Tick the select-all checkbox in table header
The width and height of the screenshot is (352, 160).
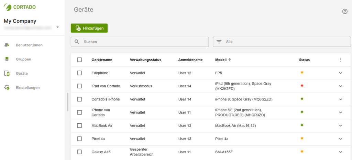[x=79, y=60]
